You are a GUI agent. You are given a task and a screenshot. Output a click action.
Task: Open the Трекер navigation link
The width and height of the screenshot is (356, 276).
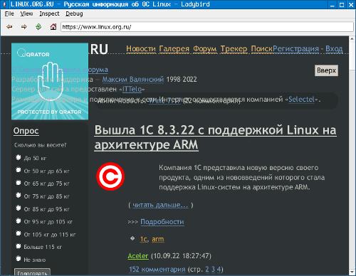point(234,48)
